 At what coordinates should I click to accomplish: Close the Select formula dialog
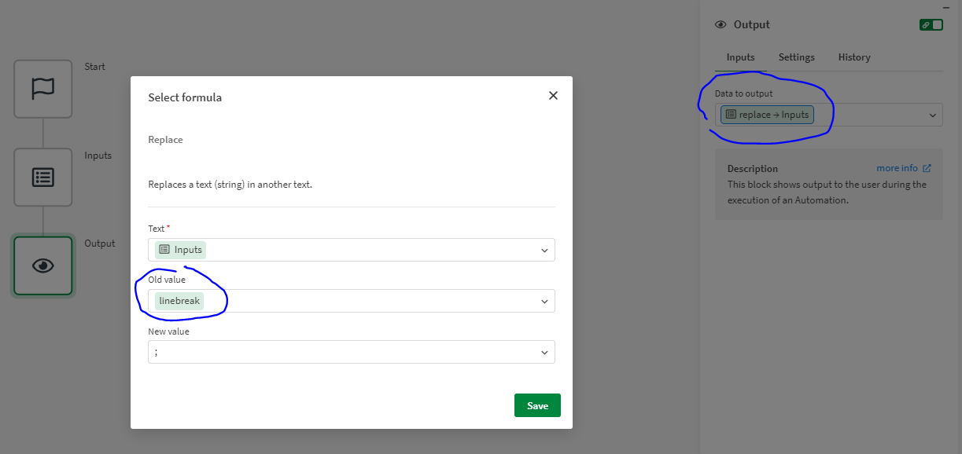click(x=553, y=96)
